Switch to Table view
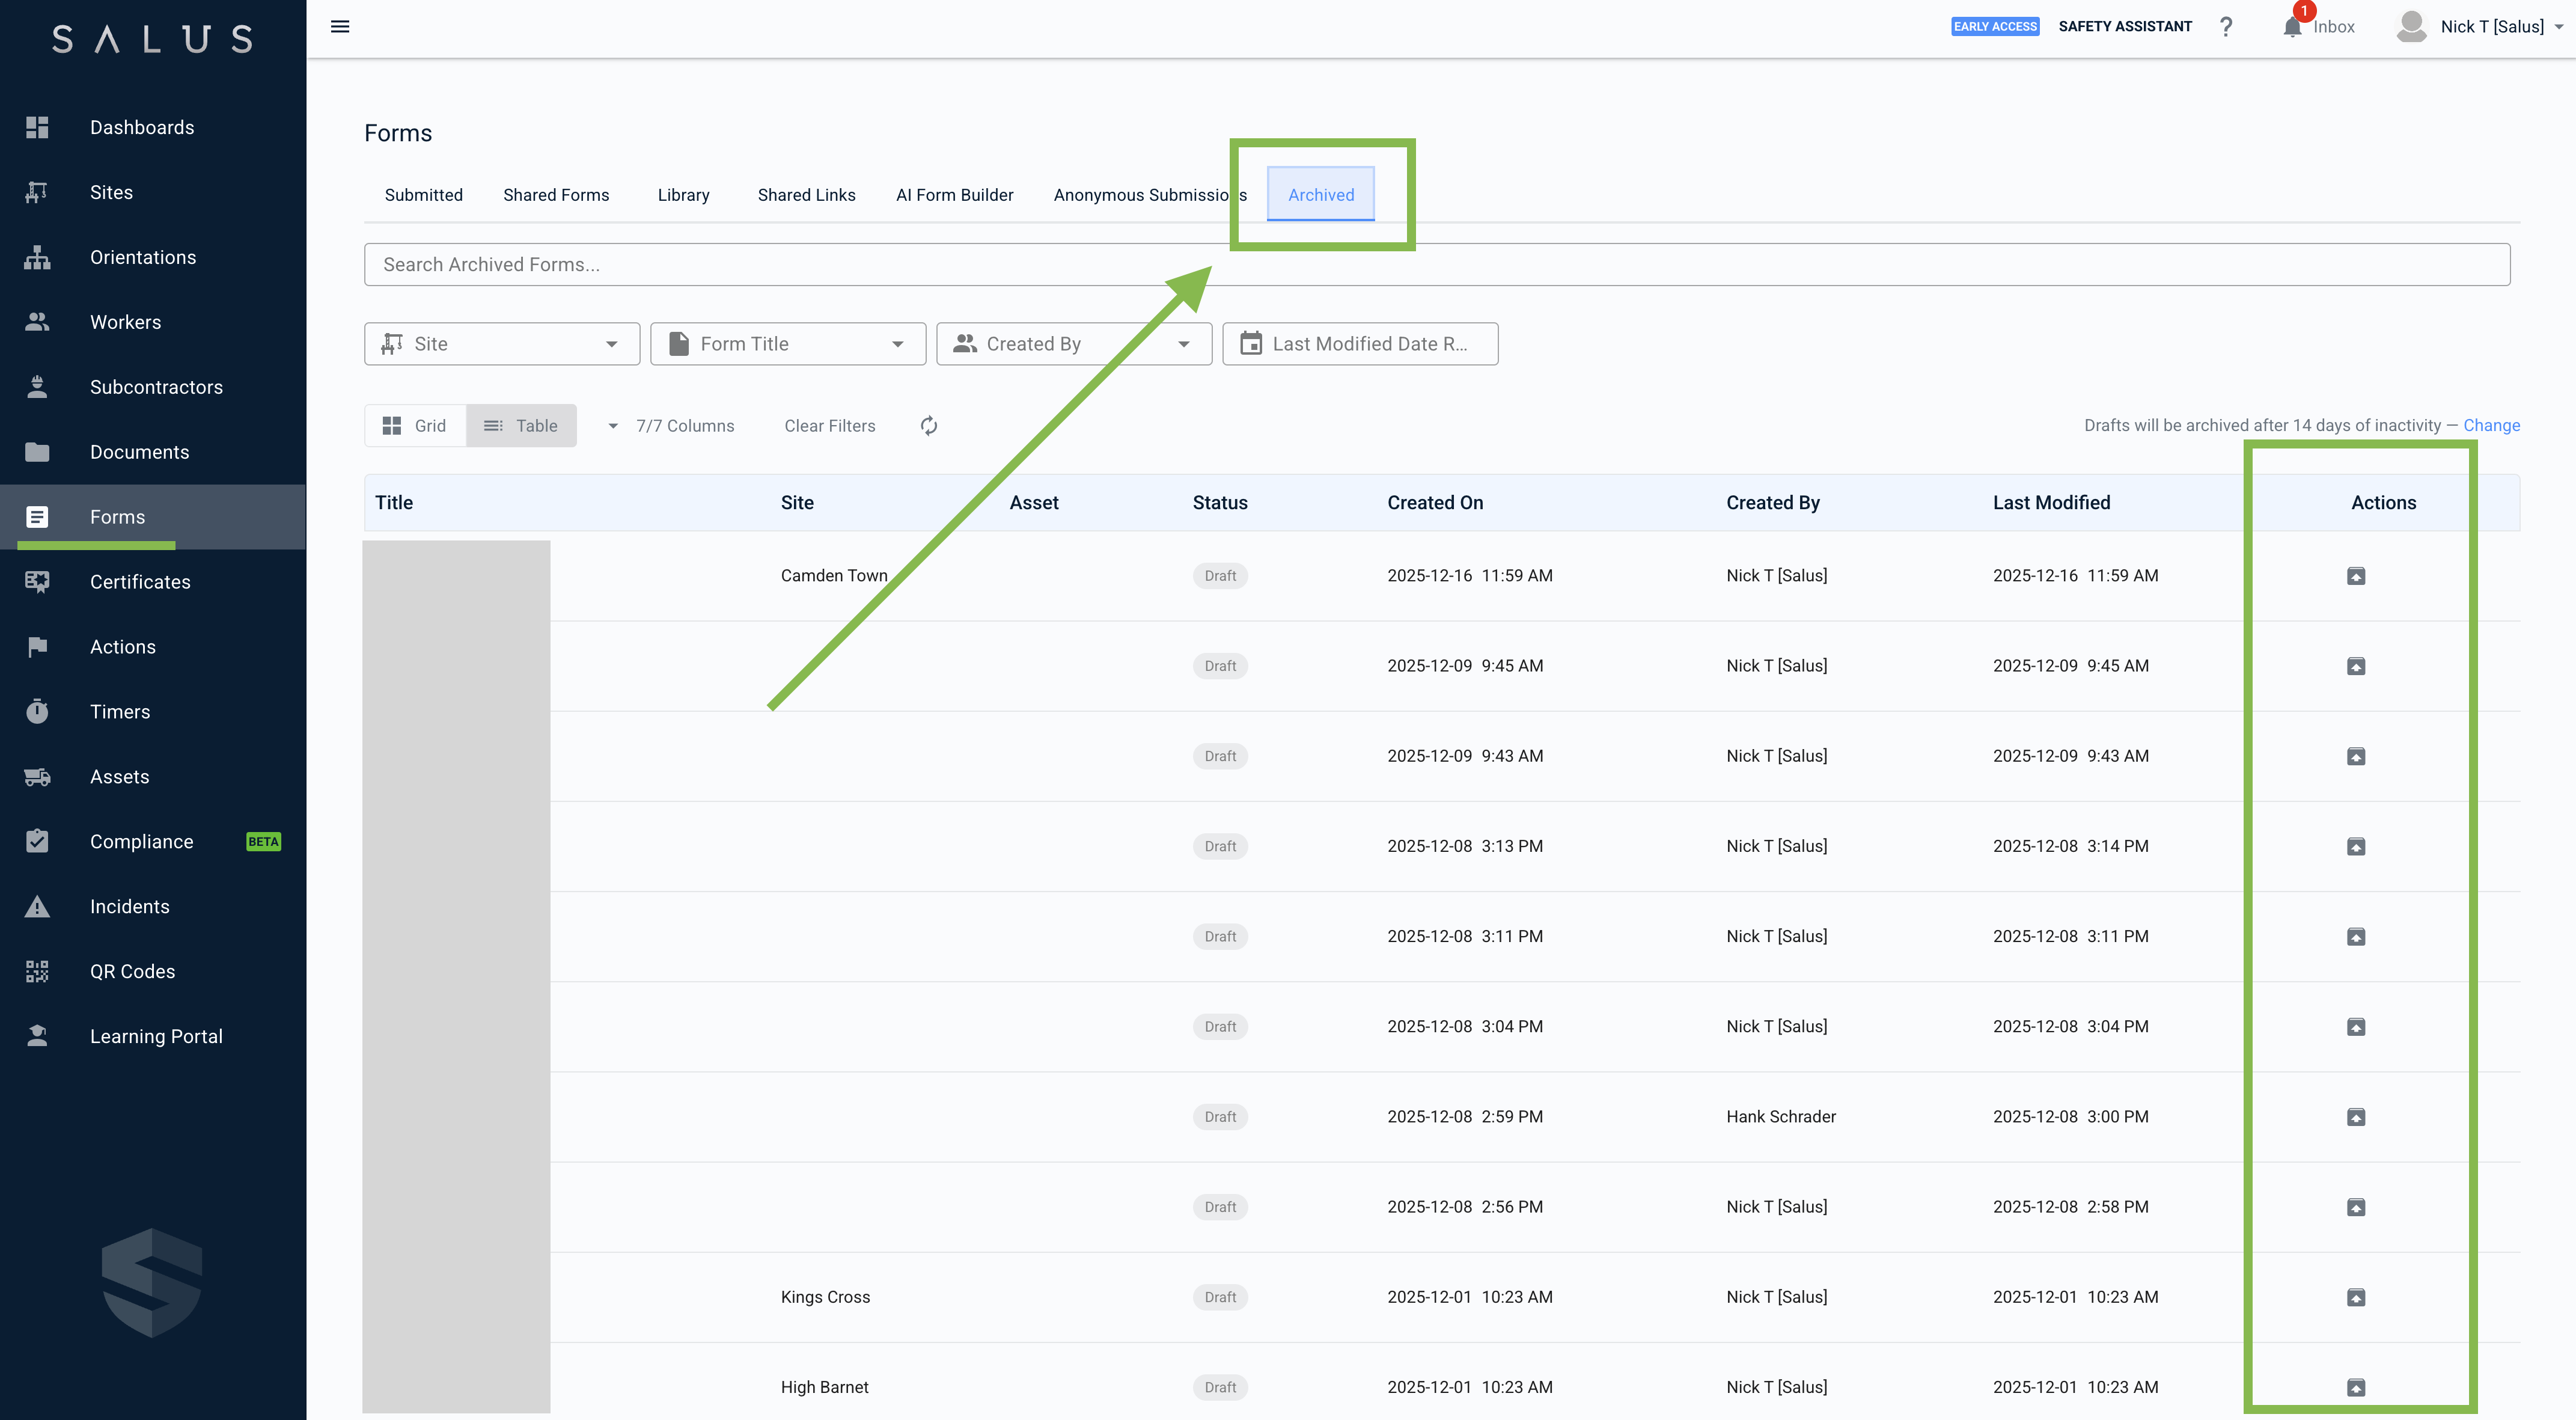 click(x=521, y=426)
